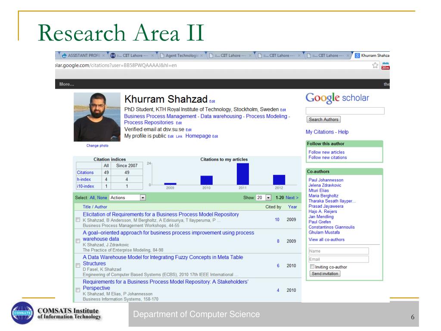441x331 pixels.
Task: Click Follow new citations
Action: [328, 157]
